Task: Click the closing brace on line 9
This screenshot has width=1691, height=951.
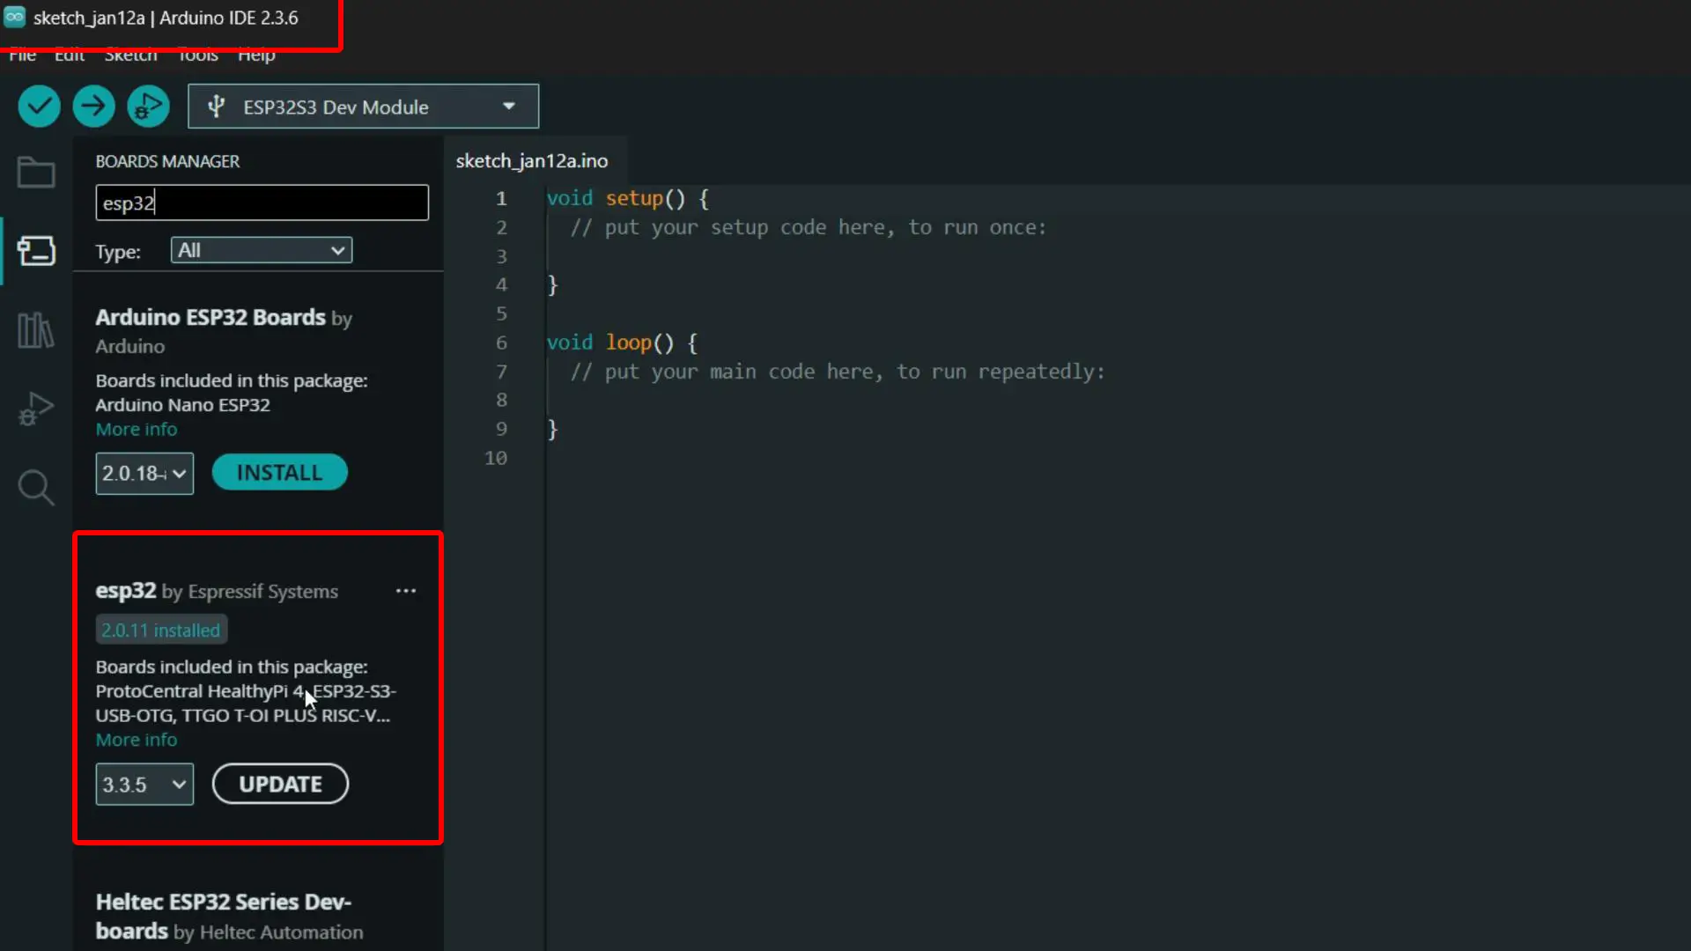Action: click(x=552, y=429)
